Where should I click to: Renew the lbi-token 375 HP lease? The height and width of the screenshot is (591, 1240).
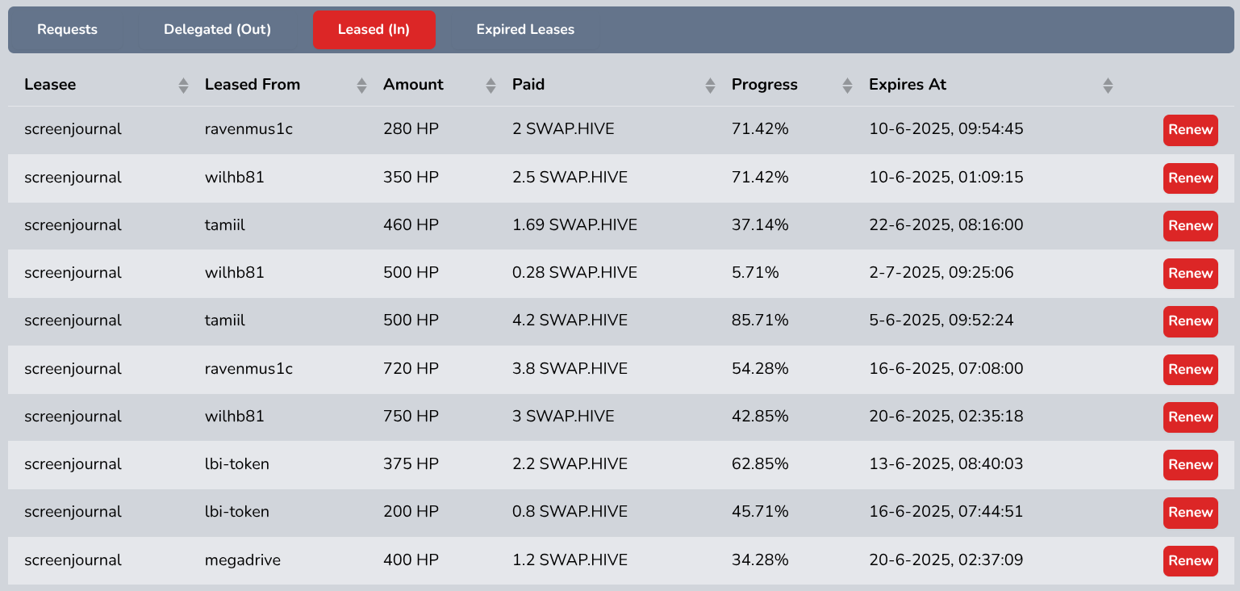tap(1191, 465)
